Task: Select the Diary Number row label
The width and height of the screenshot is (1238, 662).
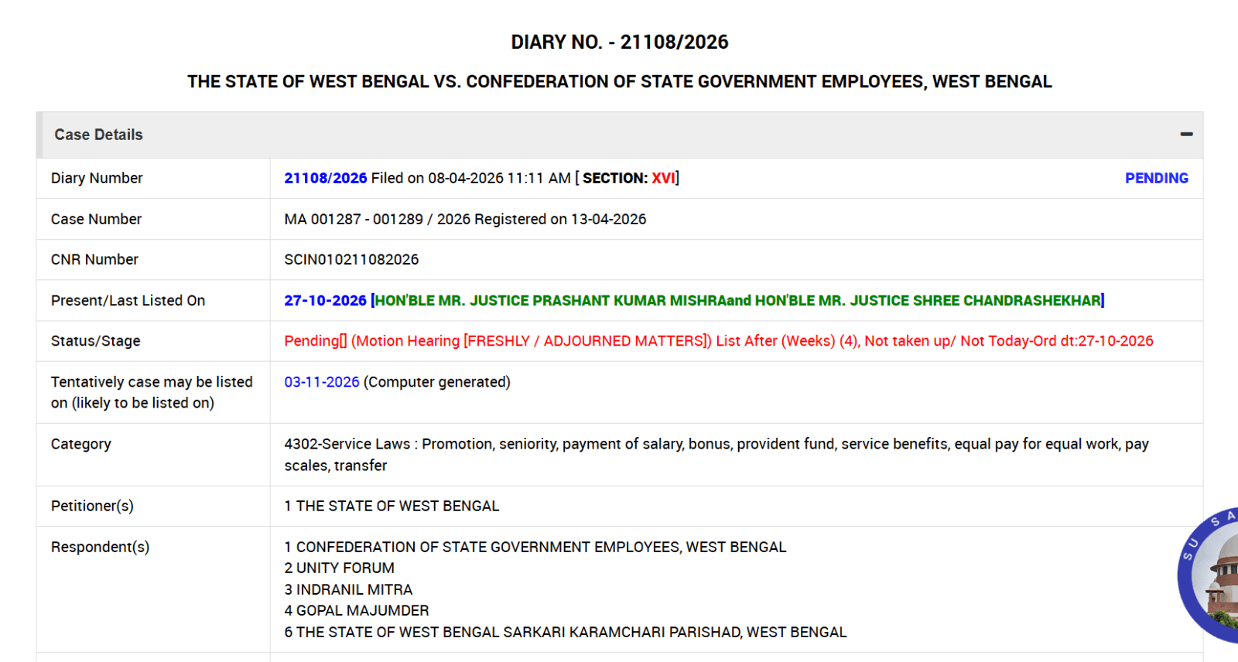Action: pyautogui.click(x=97, y=178)
